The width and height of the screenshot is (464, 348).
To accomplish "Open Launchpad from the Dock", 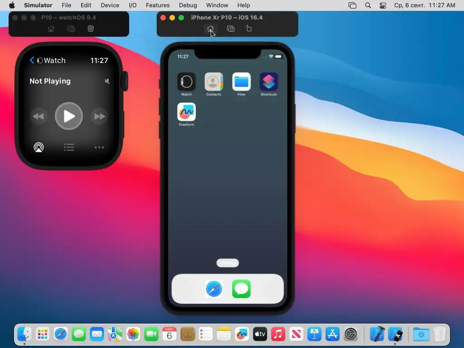I will tap(42, 334).
